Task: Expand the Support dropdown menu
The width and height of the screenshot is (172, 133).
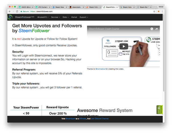Action: 84,17
